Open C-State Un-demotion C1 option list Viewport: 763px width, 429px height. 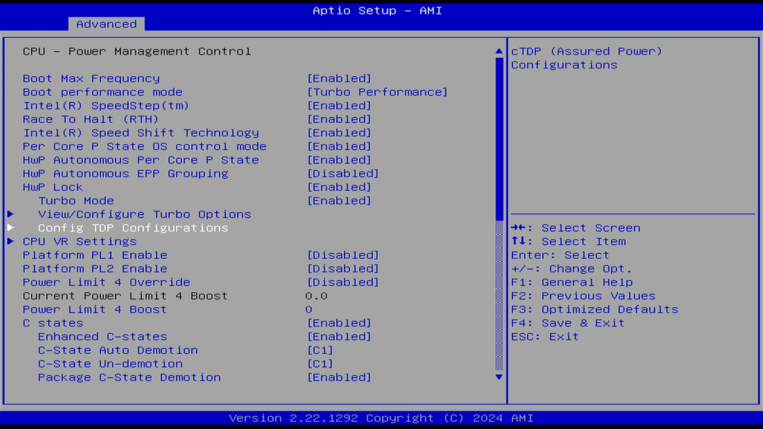(320, 364)
